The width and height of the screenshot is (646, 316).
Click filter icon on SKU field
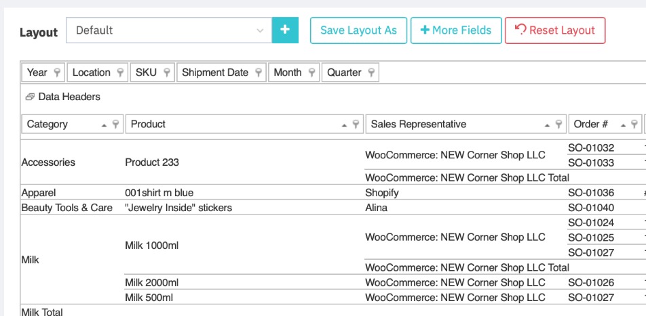(x=166, y=72)
